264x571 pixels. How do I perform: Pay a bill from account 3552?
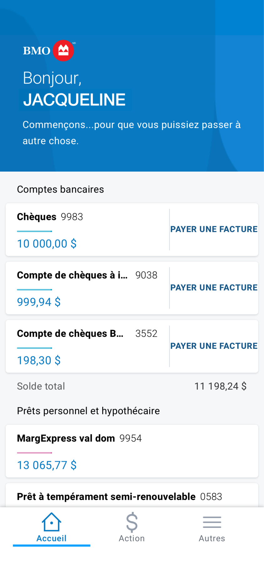tap(214, 346)
